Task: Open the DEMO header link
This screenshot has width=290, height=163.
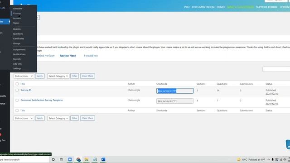Action: pyautogui.click(x=221, y=7)
